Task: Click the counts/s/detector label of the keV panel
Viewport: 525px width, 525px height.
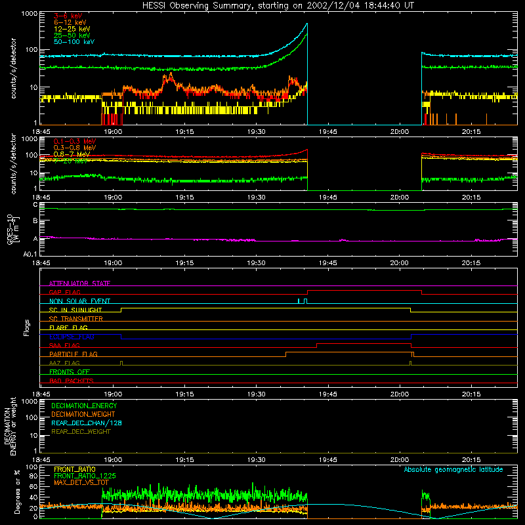Action: pyautogui.click(x=13, y=68)
